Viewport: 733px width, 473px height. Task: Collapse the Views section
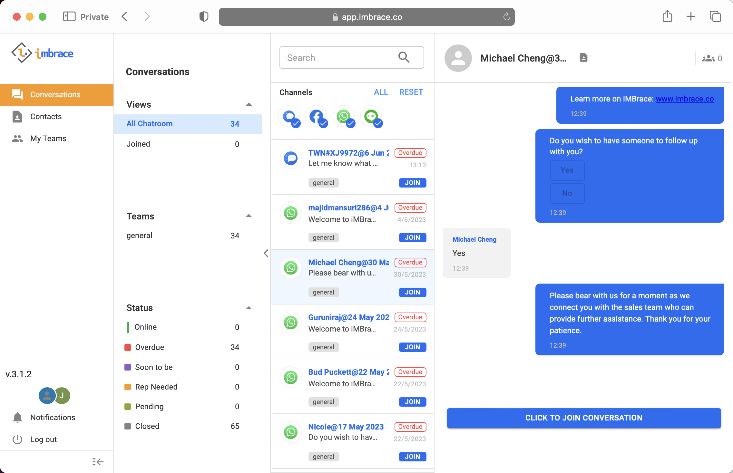249,104
